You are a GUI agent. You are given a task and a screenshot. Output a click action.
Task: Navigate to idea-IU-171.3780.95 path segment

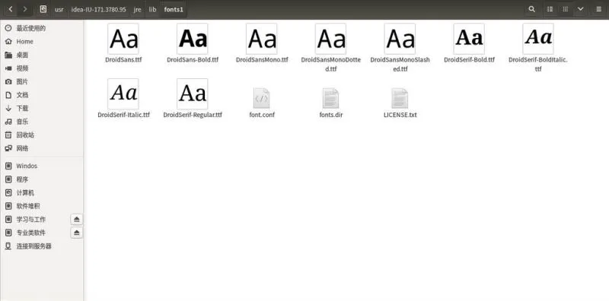(x=99, y=9)
